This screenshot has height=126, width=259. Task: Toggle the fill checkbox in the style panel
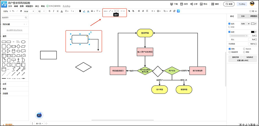pos(229,24)
